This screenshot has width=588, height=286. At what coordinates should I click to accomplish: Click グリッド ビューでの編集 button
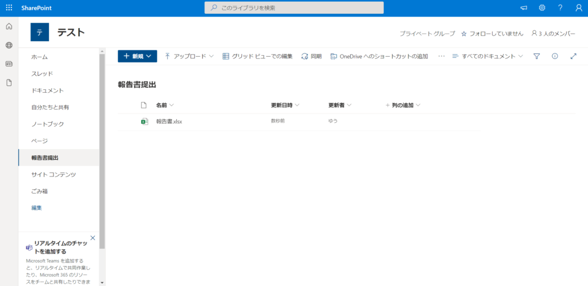click(x=258, y=56)
